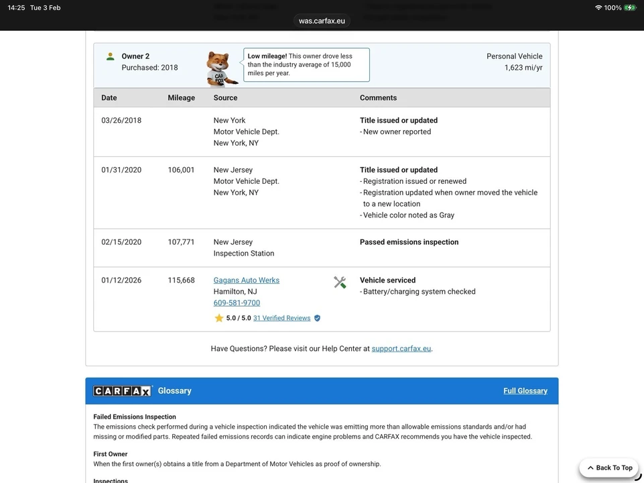
Task: Select Passed emissions inspection comment
Action: click(409, 241)
